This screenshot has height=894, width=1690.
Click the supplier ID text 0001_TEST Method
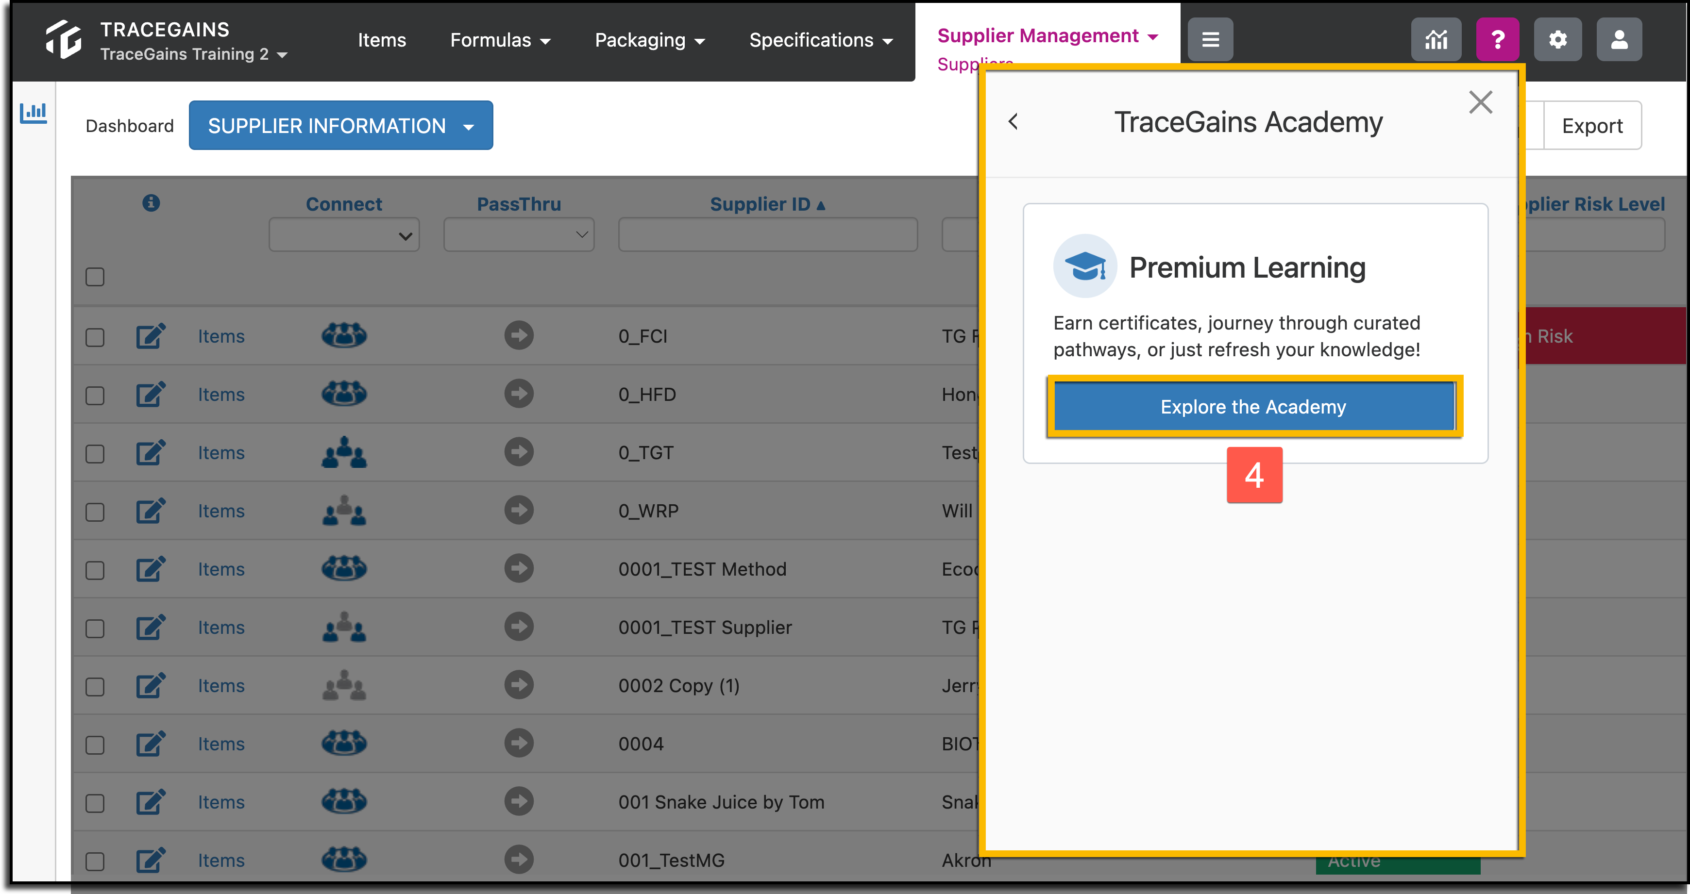pyautogui.click(x=702, y=570)
